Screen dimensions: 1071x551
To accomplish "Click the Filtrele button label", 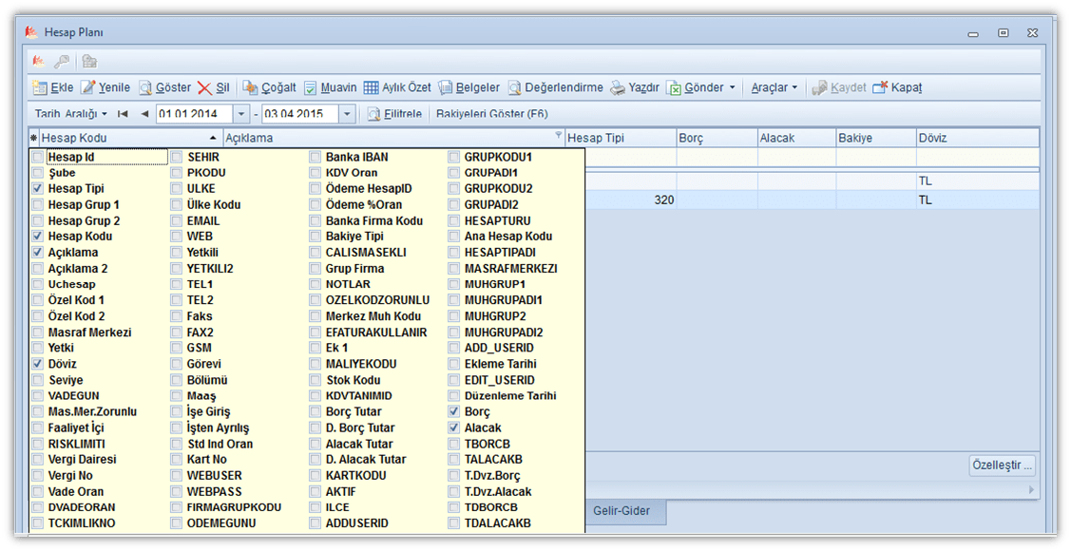I will (403, 113).
